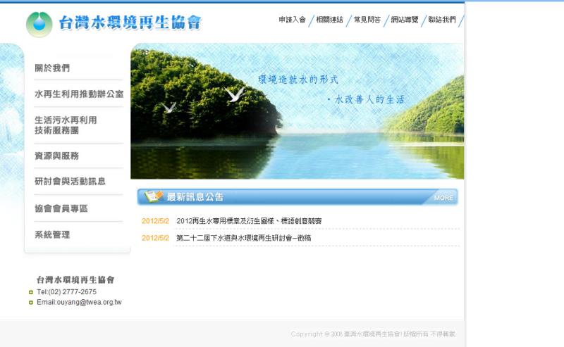Open news 第二十二屆下水道與水環境再生研討會—徵稿

[243, 238]
